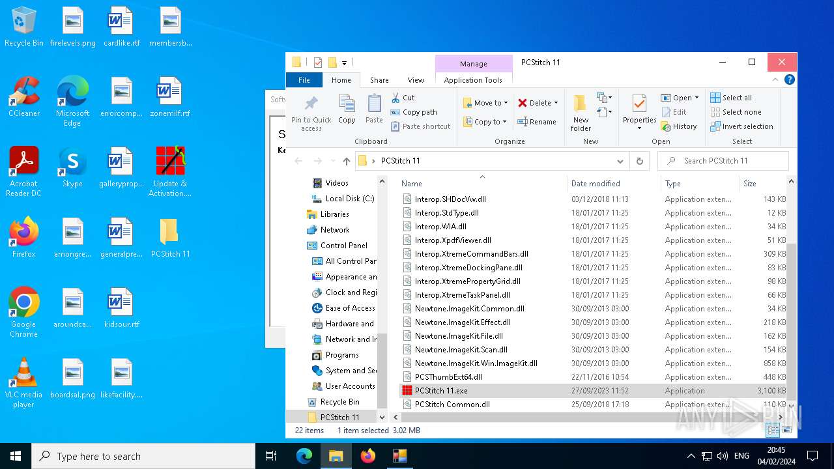Click the Cut scissors command
The height and width of the screenshot is (469, 834).
[403, 98]
